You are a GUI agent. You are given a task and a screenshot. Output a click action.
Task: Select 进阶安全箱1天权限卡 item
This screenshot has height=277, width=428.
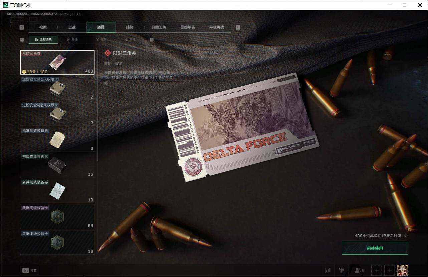pos(57,88)
